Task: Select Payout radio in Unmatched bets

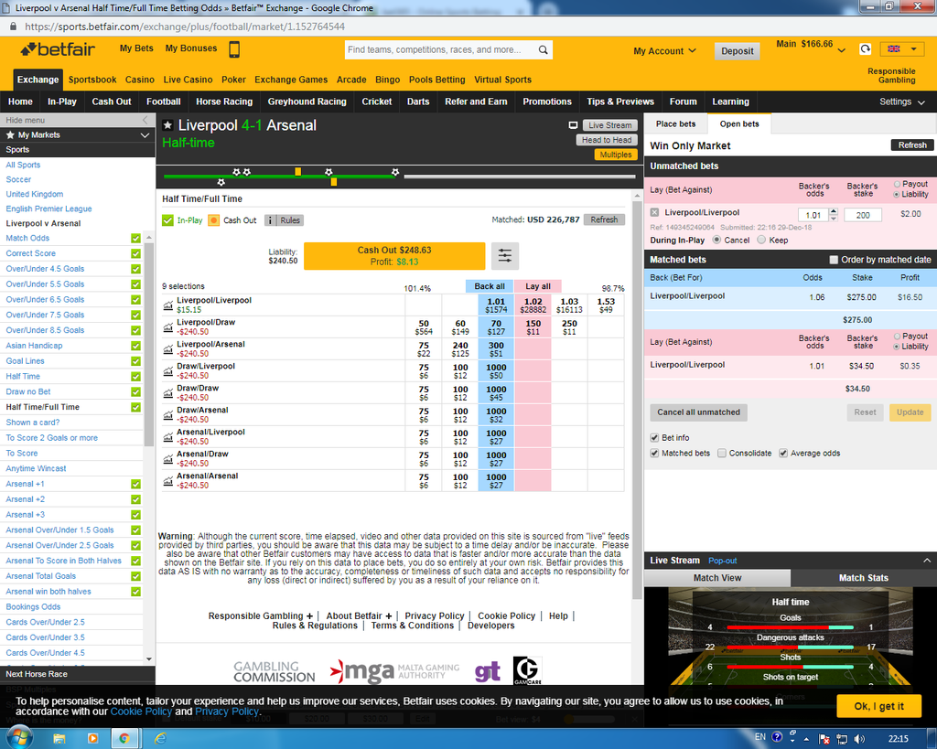Action: click(x=897, y=184)
